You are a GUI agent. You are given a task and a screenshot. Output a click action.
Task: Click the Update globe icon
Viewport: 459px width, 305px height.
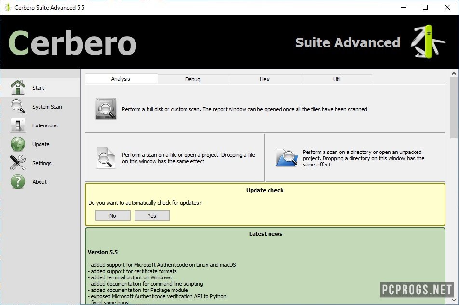point(17,144)
